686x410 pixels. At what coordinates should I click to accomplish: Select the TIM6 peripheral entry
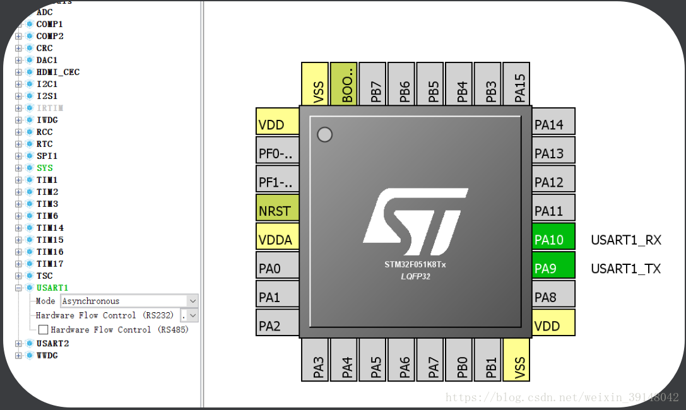47,216
